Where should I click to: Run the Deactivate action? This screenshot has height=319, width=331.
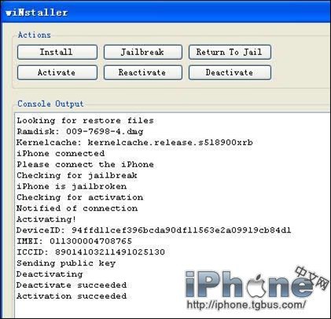click(x=230, y=72)
